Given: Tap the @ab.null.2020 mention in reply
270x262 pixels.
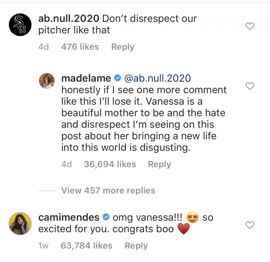Looking at the screenshot, I should [x=157, y=78].
